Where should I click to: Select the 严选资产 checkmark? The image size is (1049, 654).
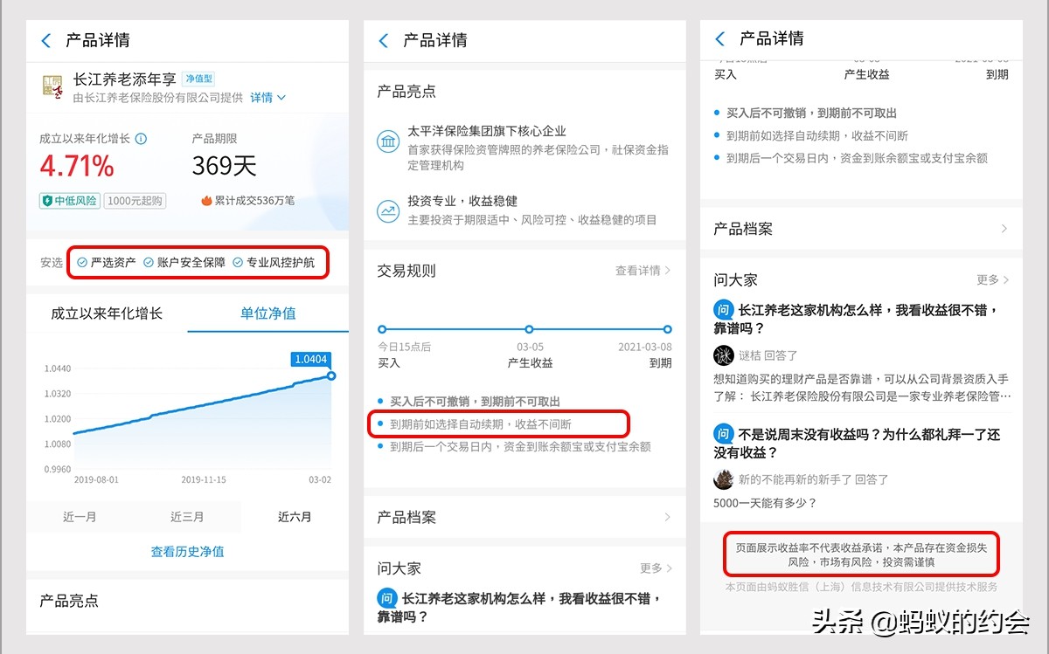(83, 262)
